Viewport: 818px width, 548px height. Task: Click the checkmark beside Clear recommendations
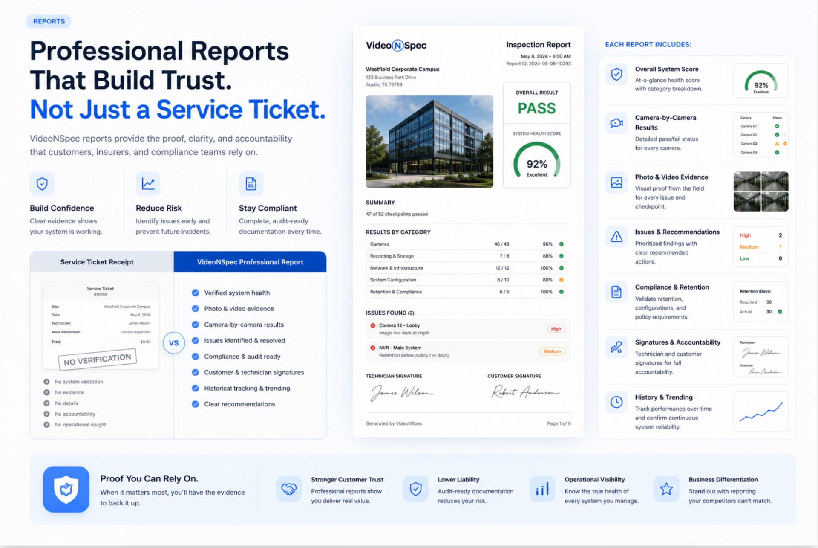[x=195, y=404]
